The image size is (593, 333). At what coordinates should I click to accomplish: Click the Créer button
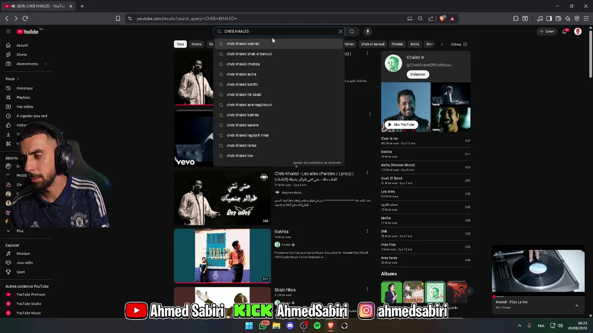(x=547, y=31)
